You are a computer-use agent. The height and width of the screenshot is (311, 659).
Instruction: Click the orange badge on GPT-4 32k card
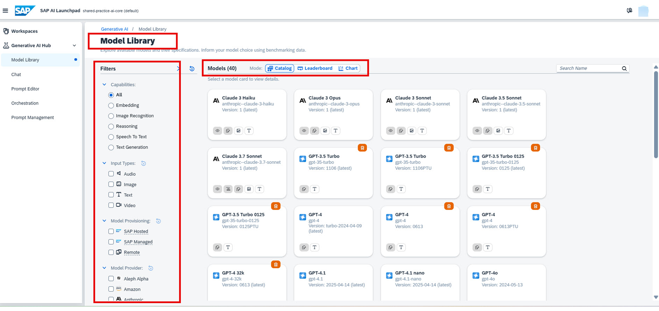tap(276, 265)
